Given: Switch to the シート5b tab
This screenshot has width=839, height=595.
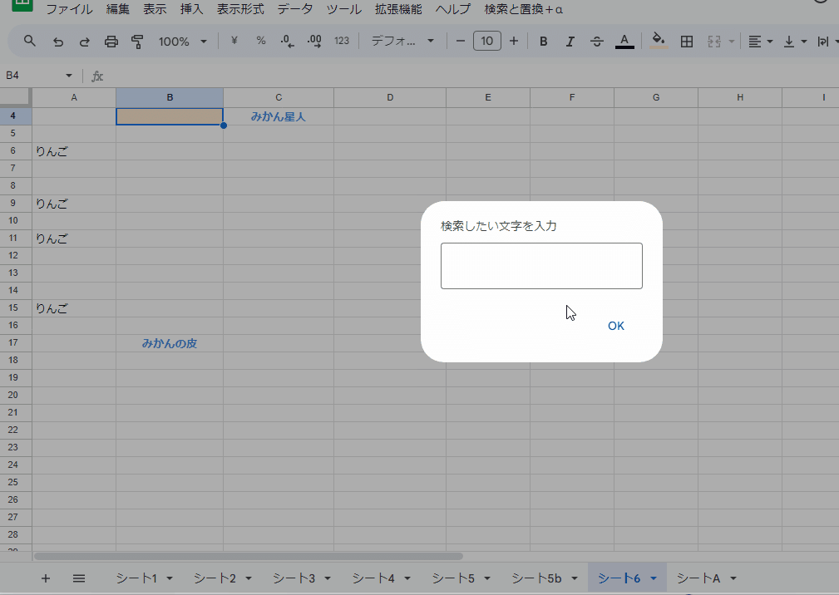Looking at the screenshot, I should pyautogui.click(x=536, y=578).
